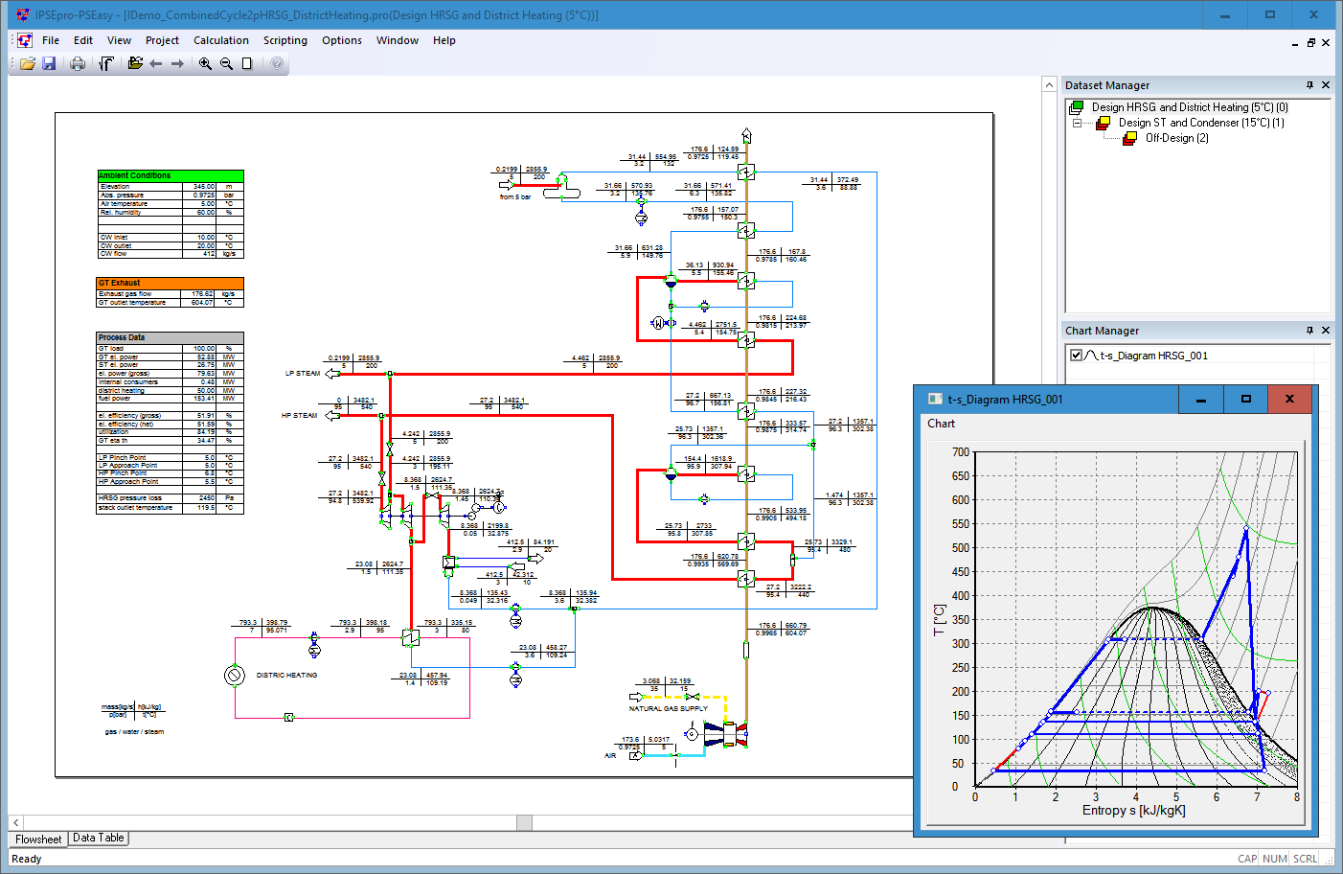Select the Off-Design (2) dataset
Screen dimensions: 1343x874
(1176, 138)
